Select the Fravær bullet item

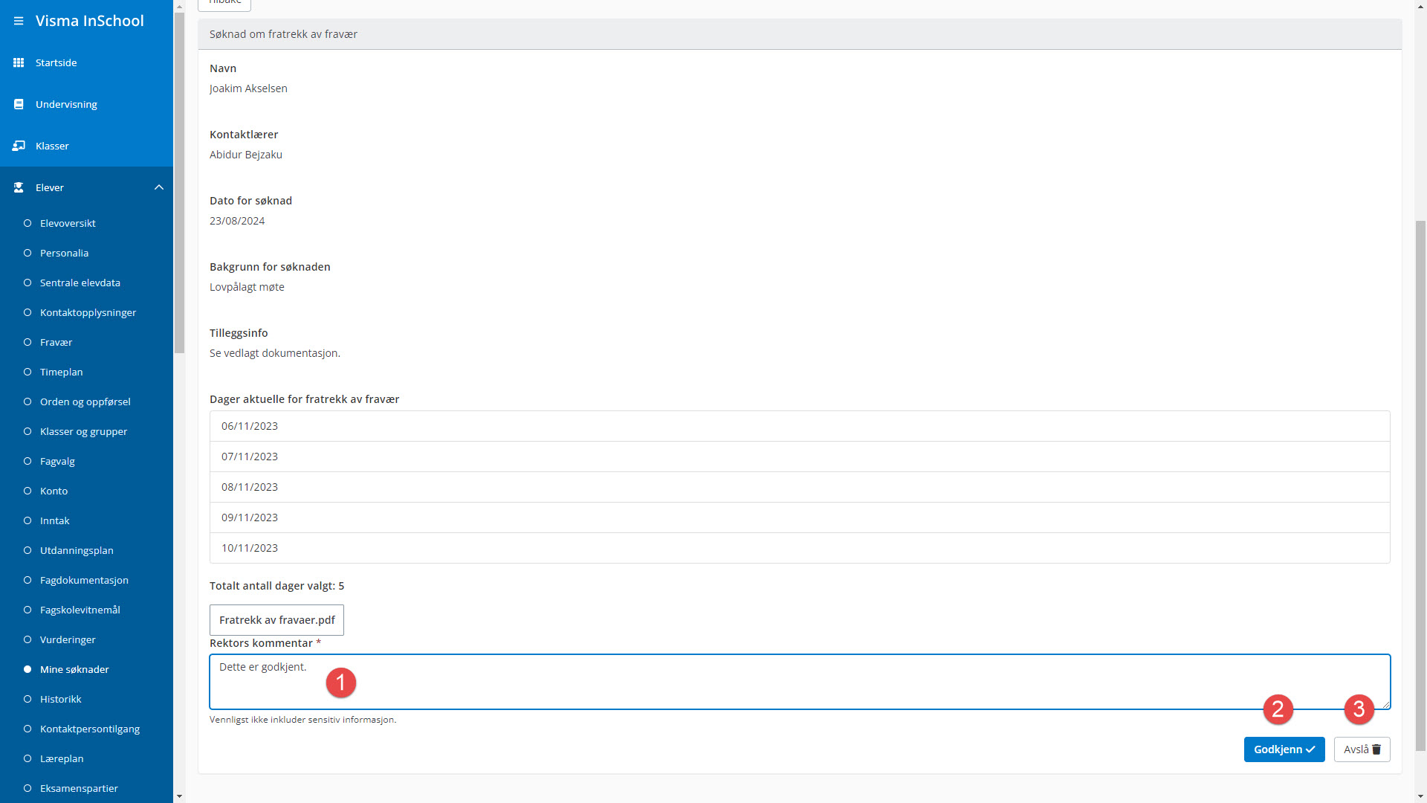point(27,342)
